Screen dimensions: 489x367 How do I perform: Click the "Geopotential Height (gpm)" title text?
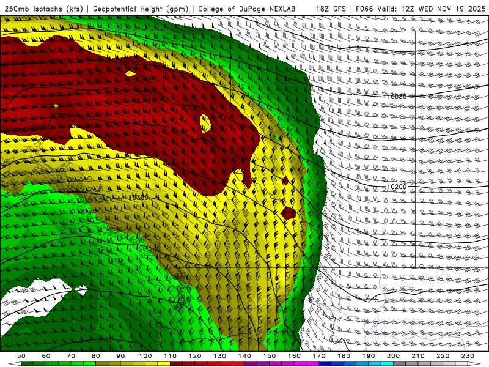coord(141,9)
